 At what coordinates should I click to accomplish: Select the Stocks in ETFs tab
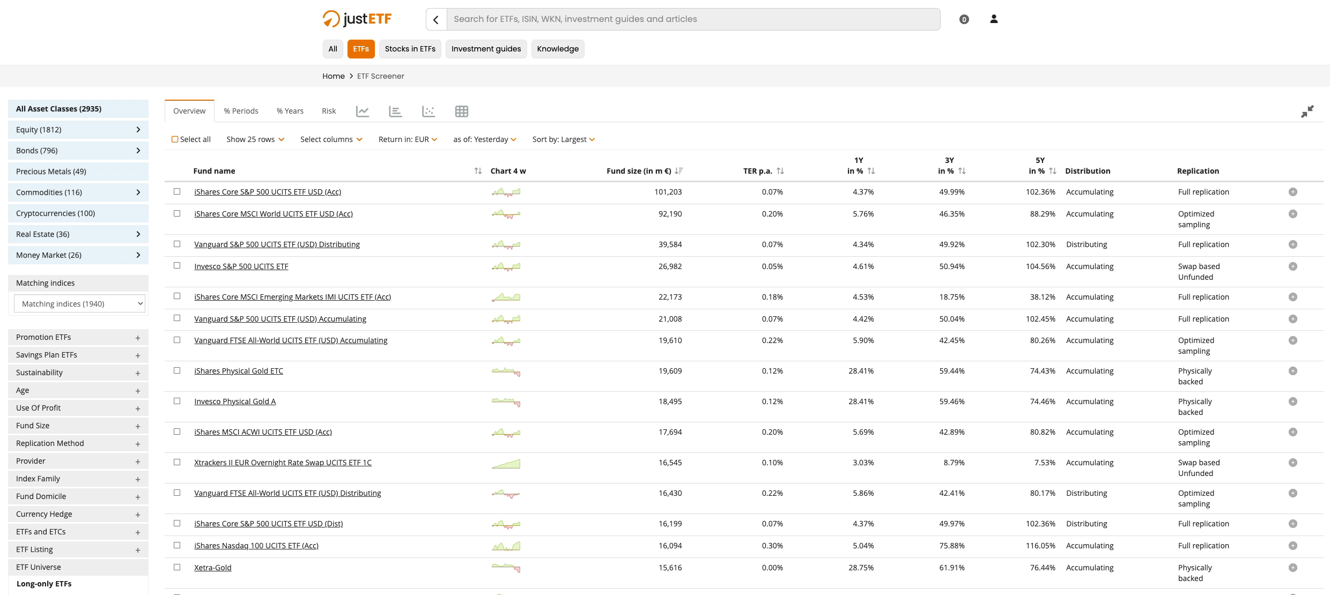point(410,49)
